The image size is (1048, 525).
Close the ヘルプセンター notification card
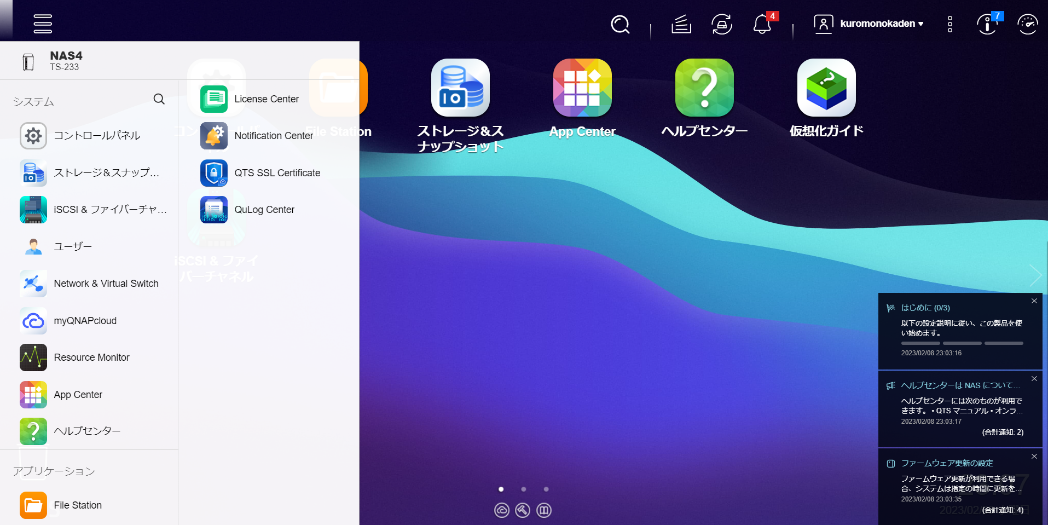click(1034, 379)
